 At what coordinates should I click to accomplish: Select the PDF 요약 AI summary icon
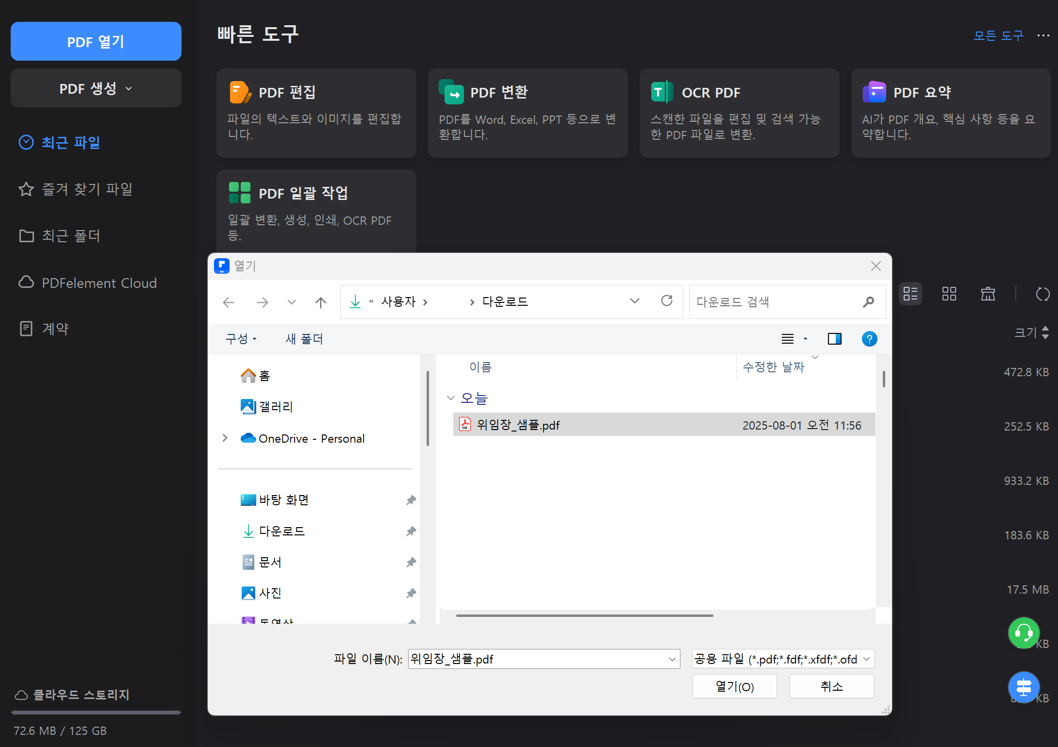pyautogui.click(x=874, y=92)
